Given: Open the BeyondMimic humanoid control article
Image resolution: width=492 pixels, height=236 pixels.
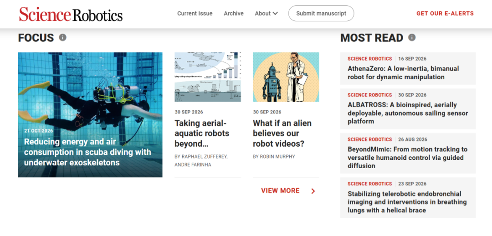Looking at the screenshot, I should [408, 158].
